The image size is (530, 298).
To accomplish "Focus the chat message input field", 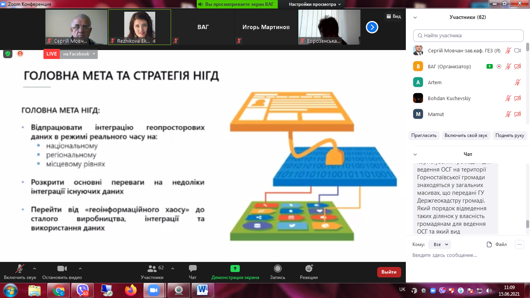I will click(468, 255).
